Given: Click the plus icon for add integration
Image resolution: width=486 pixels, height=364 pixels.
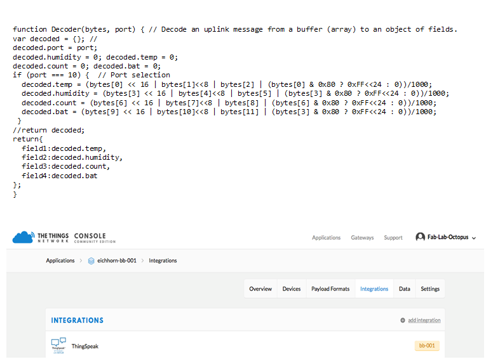Looking at the screenshot, I should (x=403, y=320).
